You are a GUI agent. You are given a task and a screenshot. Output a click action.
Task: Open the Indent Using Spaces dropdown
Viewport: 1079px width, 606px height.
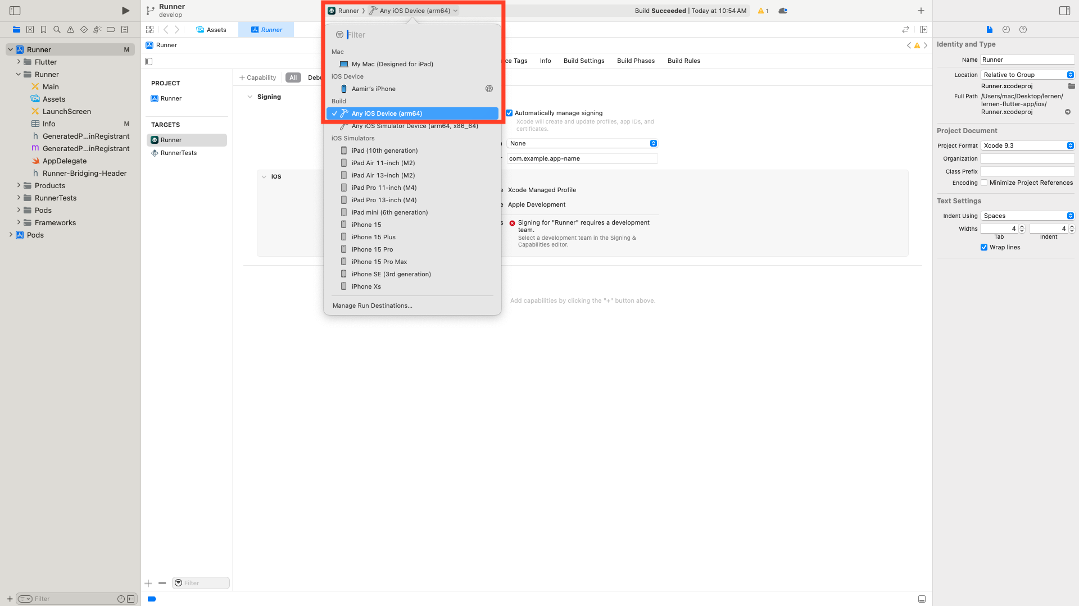(1027, 216)
